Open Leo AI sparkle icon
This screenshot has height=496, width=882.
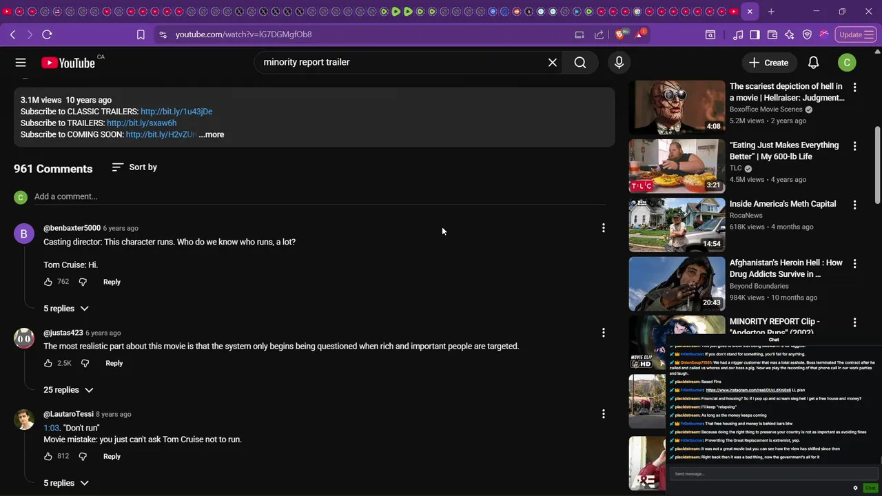point(790,34)
